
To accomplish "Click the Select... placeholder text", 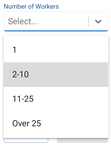I will pos(23,21).
